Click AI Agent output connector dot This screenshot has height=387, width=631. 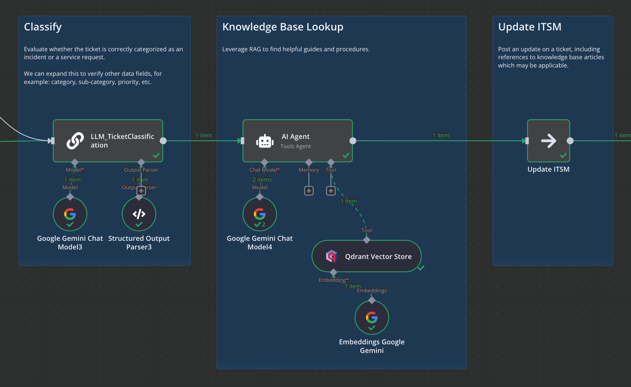pyautogui.click(x=353, y=141)
